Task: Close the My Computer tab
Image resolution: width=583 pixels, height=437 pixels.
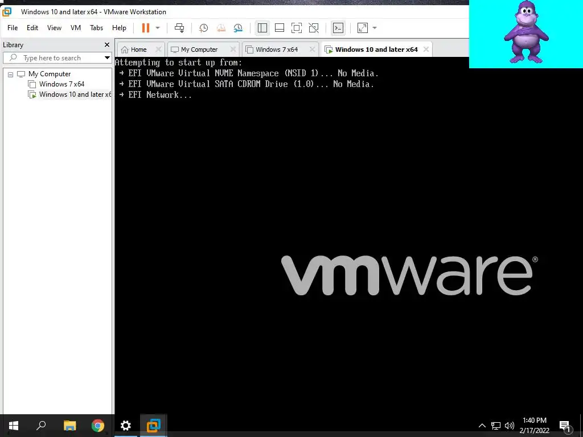Action: coord(233,50)
